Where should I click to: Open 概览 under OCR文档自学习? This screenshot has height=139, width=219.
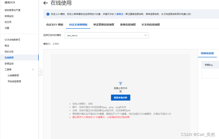7,46
